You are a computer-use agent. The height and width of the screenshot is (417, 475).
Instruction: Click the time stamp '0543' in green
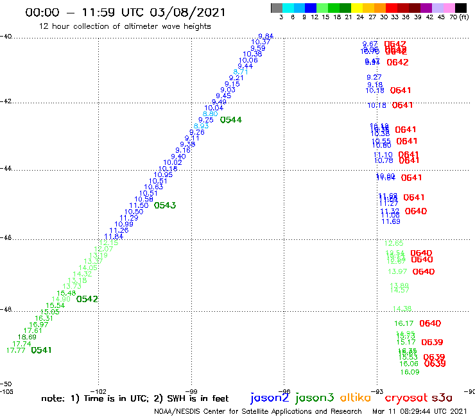[165, 205]
